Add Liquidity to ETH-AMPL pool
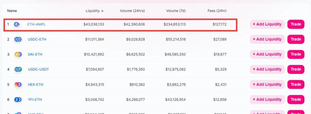311x114 pixels. click(x=267, y=24)
